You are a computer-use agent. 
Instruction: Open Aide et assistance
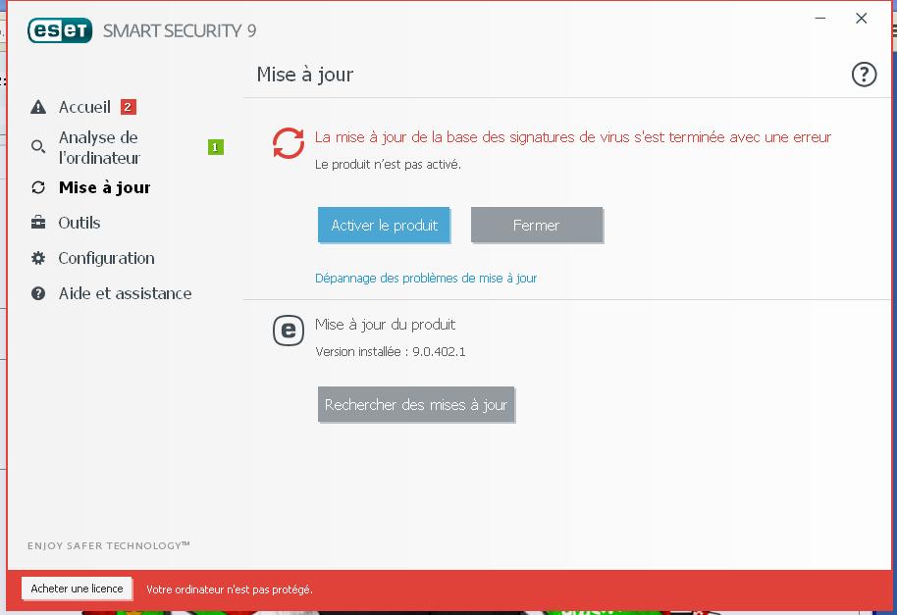click(x=126, y=294)
